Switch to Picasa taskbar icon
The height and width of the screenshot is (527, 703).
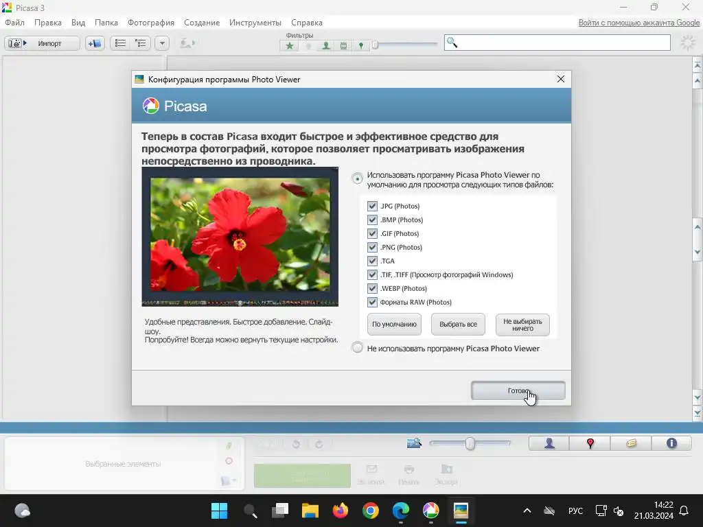[431, 511]
